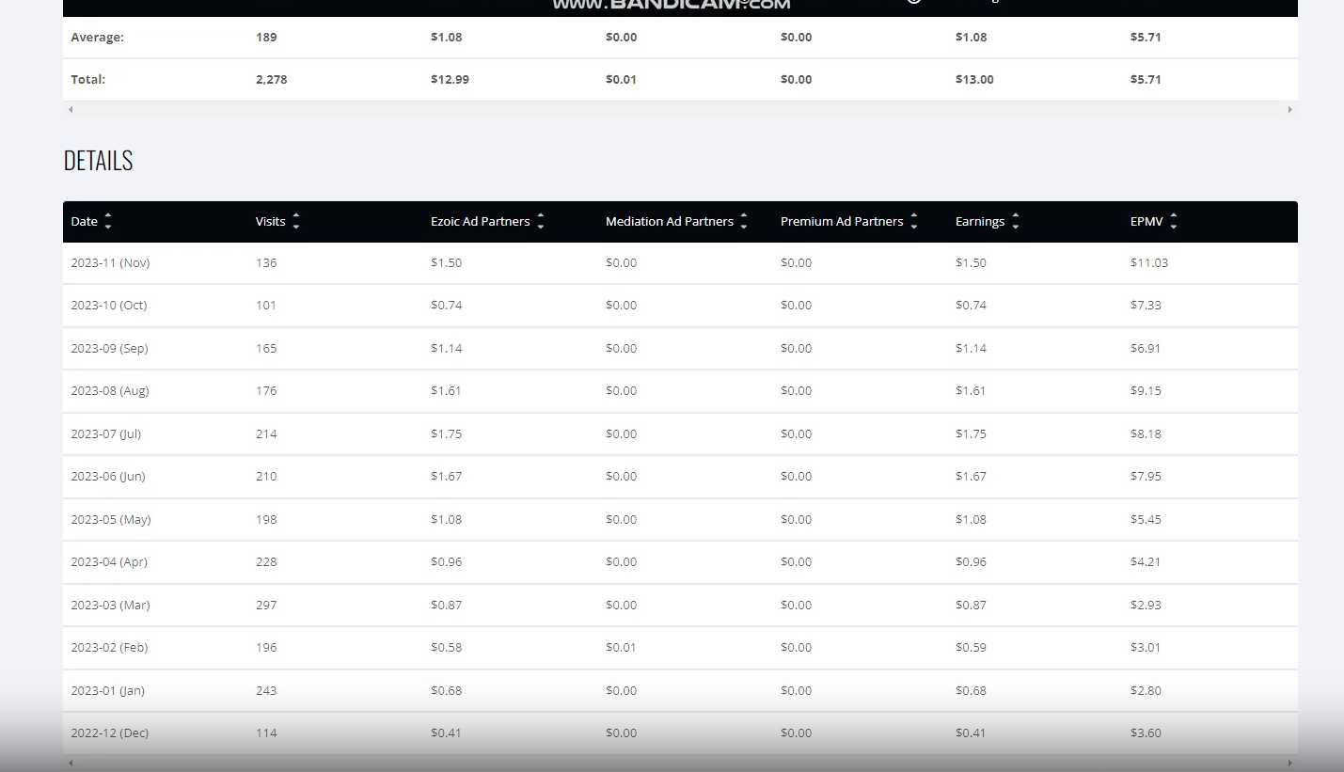Click the 243 visits cell for January
Image resolution: width=1344 pixels, height=772 pixels.
(x=266, y=691)
